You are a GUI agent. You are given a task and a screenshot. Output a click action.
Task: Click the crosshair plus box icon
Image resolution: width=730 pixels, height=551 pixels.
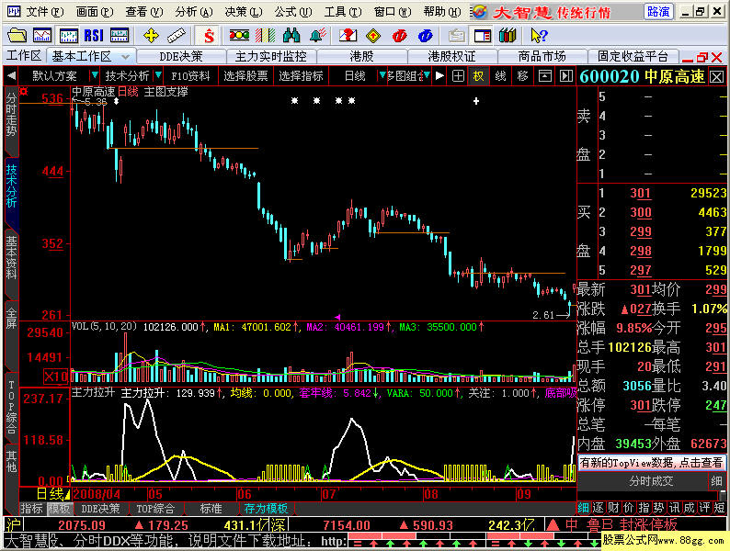point(458,76)
